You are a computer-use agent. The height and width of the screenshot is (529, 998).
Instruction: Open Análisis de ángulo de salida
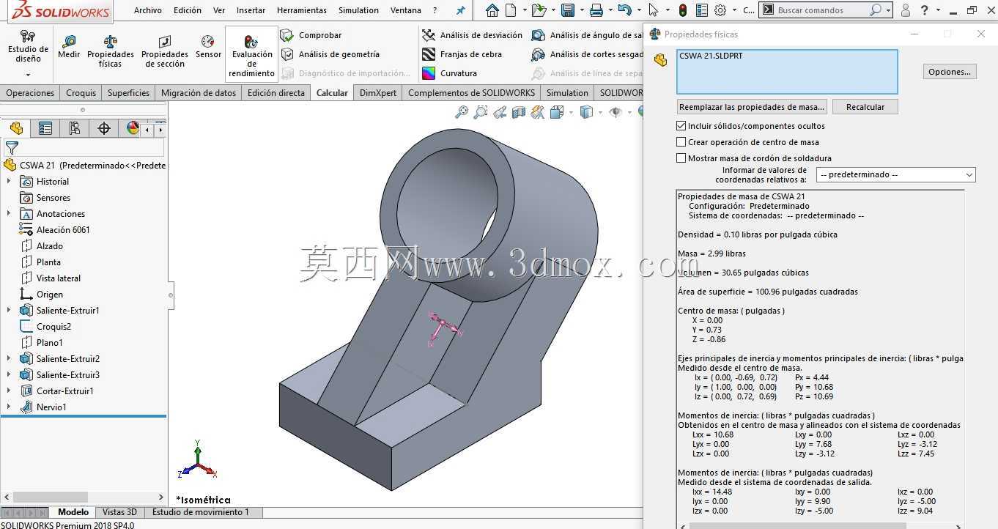[588, 35]
